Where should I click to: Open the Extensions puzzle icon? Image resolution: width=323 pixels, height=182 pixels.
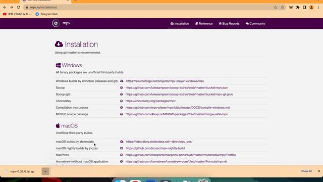[x=298, y=7]
